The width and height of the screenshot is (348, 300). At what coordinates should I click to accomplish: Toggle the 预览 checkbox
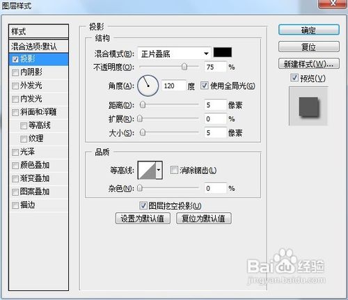coord(294,77)
